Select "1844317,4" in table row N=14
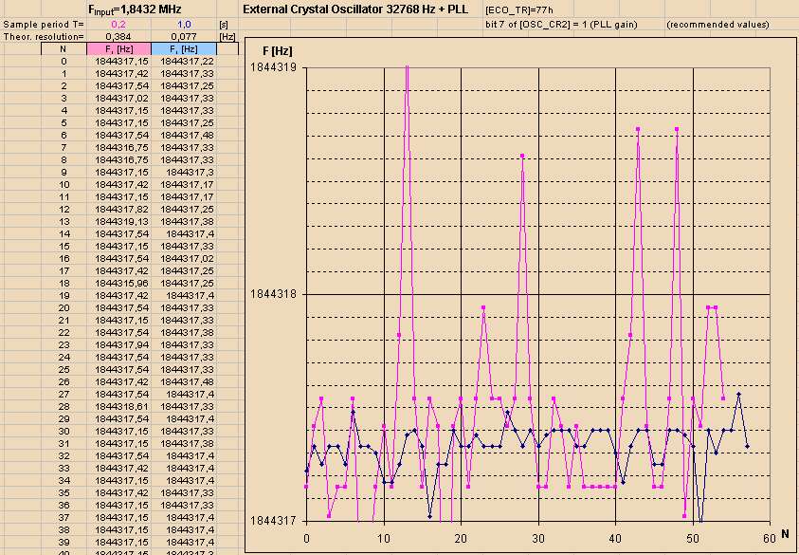The image size is (799, 555). (184, 234)
